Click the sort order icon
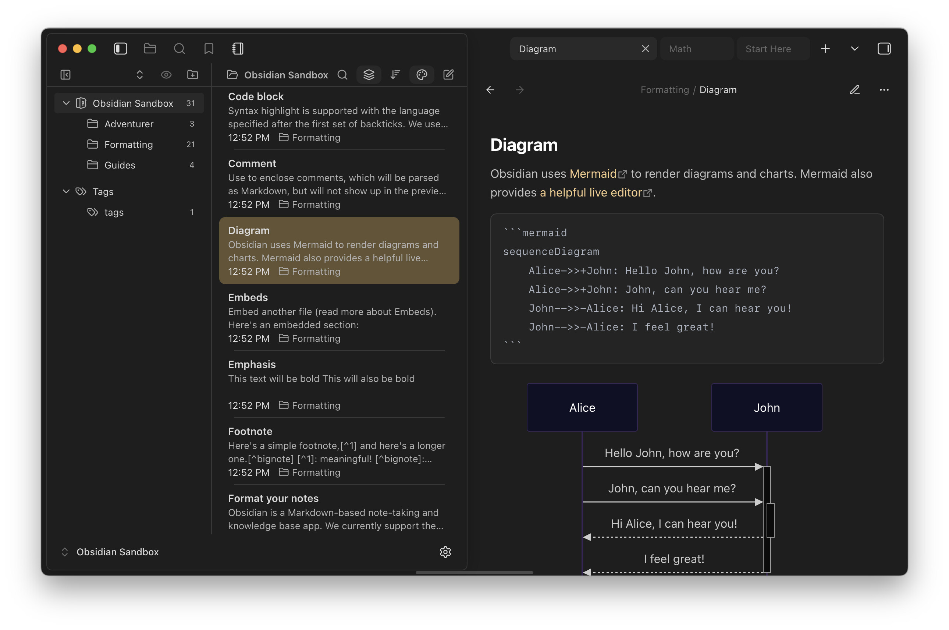 coord(395,75)
